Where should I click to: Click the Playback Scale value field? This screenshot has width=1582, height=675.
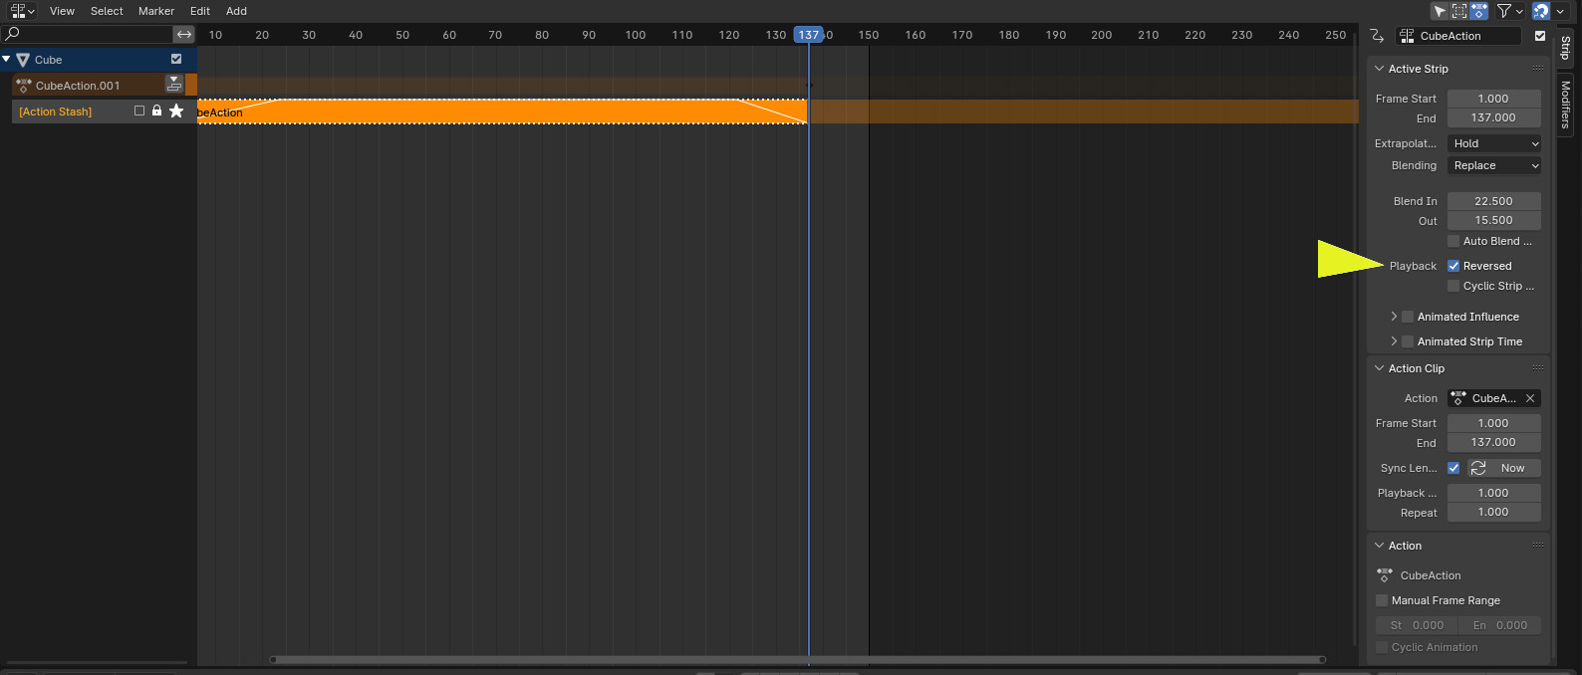pos(1494,493)
